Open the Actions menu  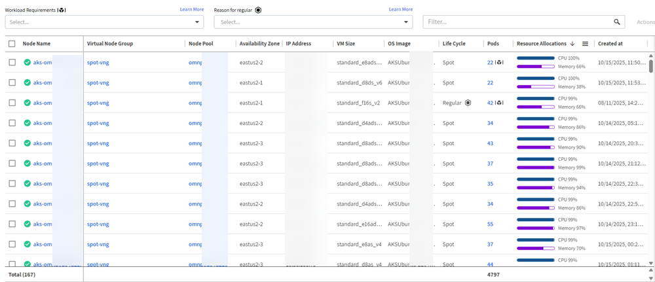645,22
